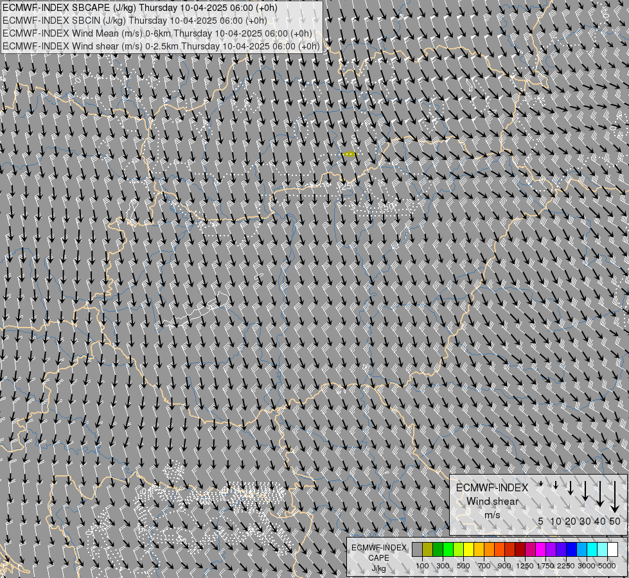Click the m/s unit label in shear legend
629x578 pixels.
(x=492, y=515)
